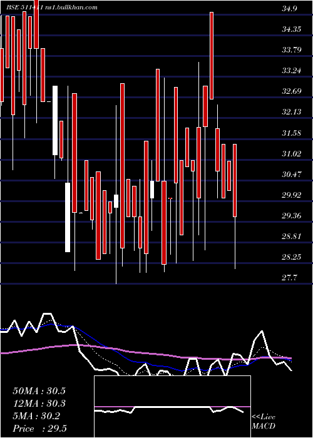Click inside the MACD indicator box
The height and width of the screenshot is (438, 313).
point(172,407)
